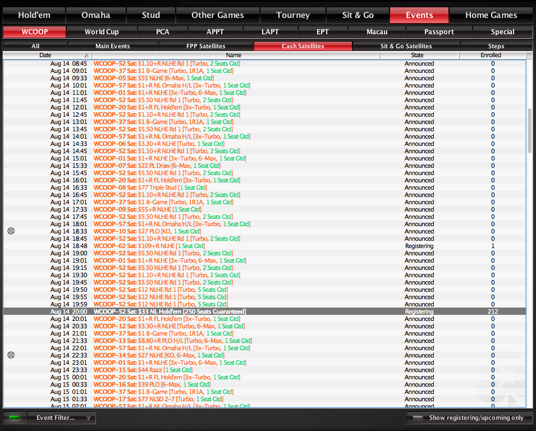The height and width of the screenshot is (431, 536).
Task: Open the Event Filter dropdown
Action: click(62, 418)
